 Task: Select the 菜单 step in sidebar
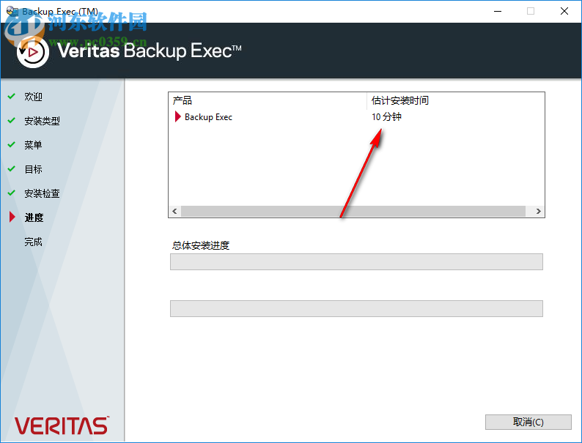pos(33,145)
